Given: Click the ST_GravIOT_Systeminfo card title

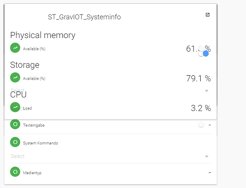Looking at the screenshot, I should [84, 17].
